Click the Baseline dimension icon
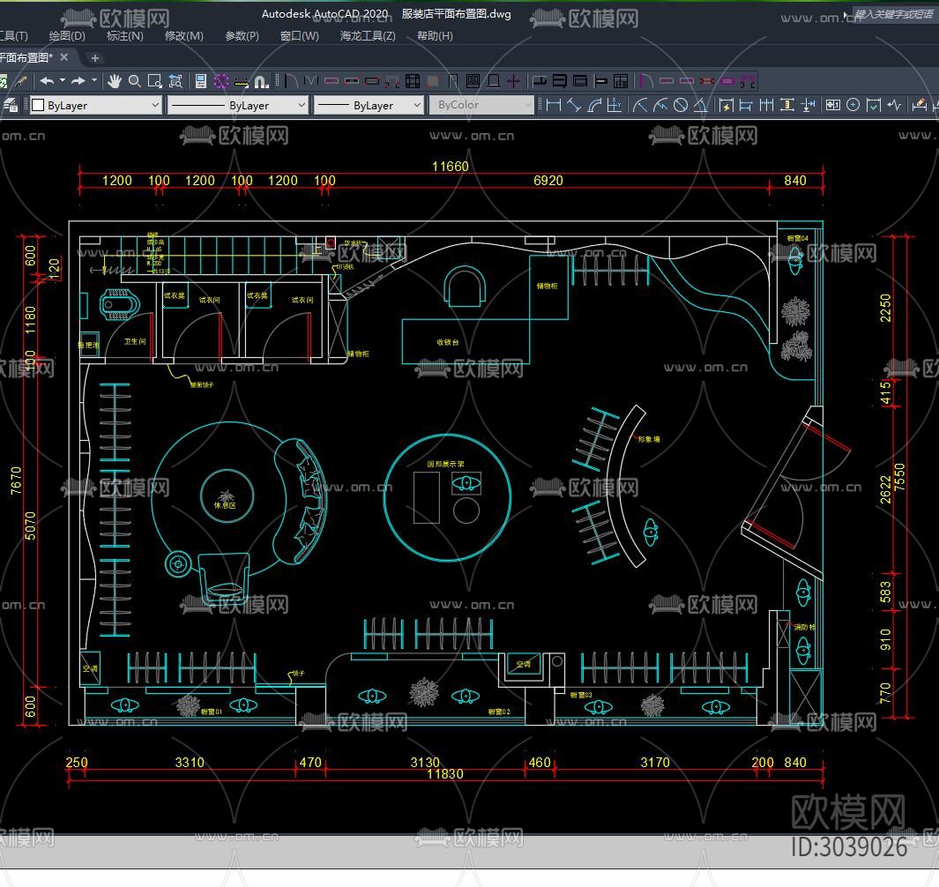 pos(746,106)
